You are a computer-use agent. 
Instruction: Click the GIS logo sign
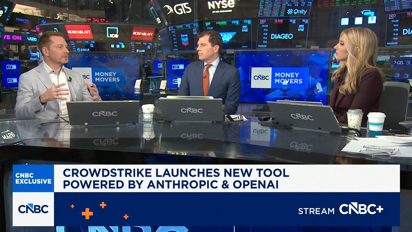tap(178, 9)
